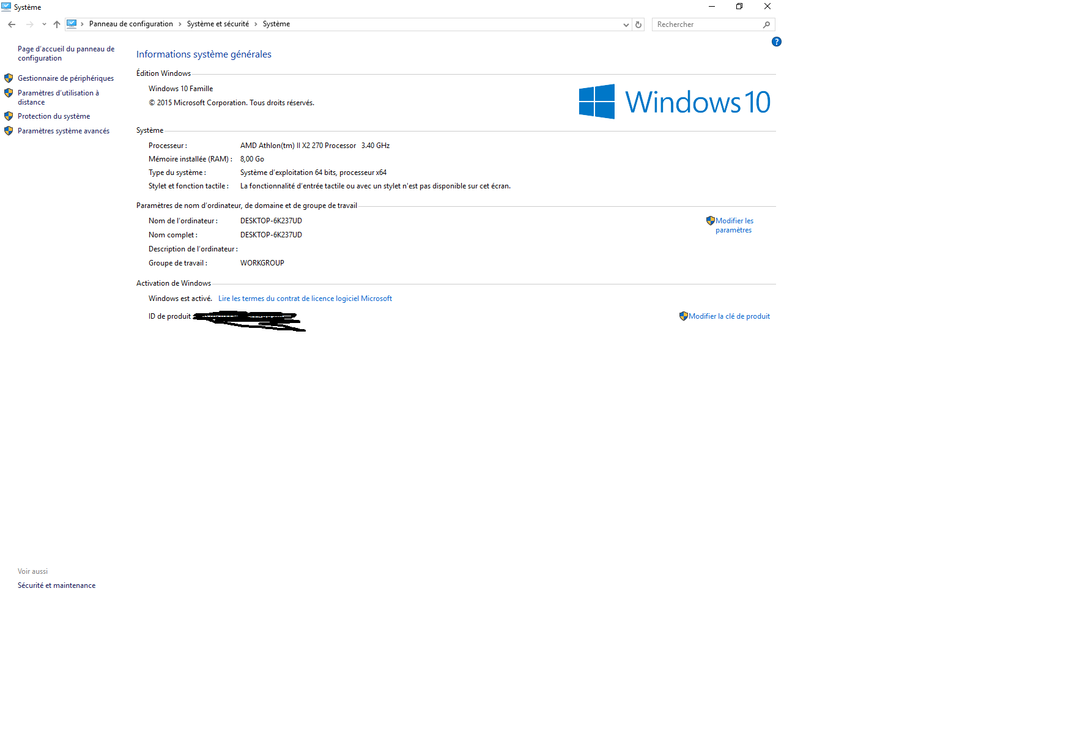Image resolution: width=1091 pixels, height=750 pixels.
Task: Click the Système window title icon
Action: tap(6, 7)
